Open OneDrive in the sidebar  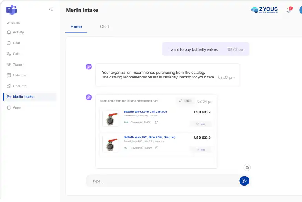pyautogui.click(x=20, y=86)
